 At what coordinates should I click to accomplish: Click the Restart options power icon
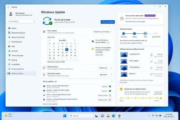[44, 68]
